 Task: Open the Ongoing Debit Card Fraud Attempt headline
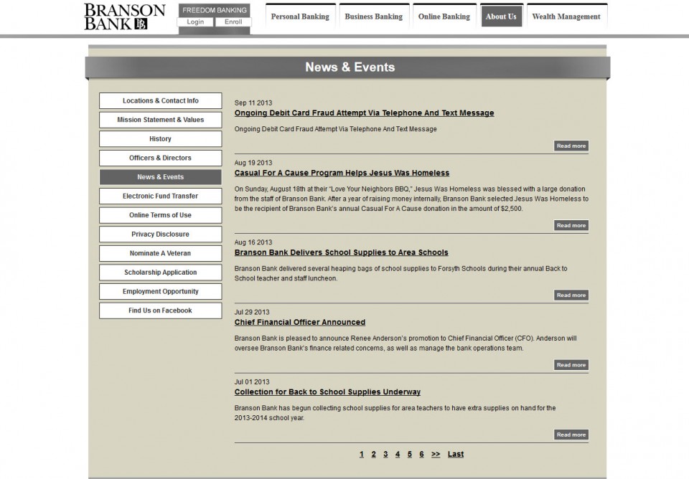[364, 113]
